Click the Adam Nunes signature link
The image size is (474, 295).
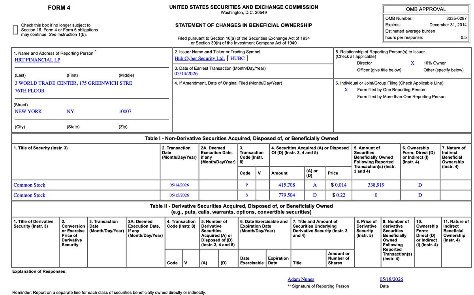coord(301,279)
